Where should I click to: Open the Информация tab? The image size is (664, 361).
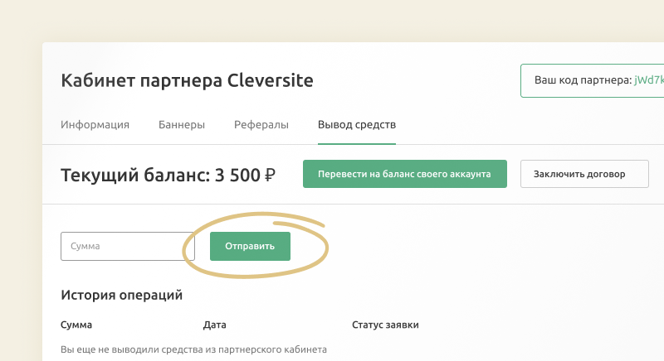coord(95,125)
